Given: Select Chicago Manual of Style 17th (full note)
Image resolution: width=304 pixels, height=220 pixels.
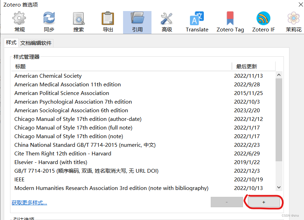Looking at the screenshot, I should [144, 128].
